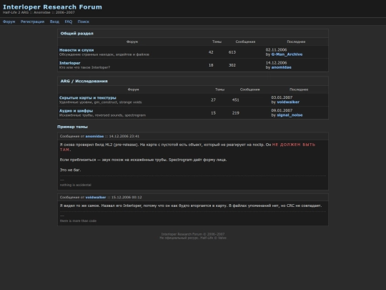Open the Новости и слухи forum
386x290 pixels.
click(x=76, y=50)
